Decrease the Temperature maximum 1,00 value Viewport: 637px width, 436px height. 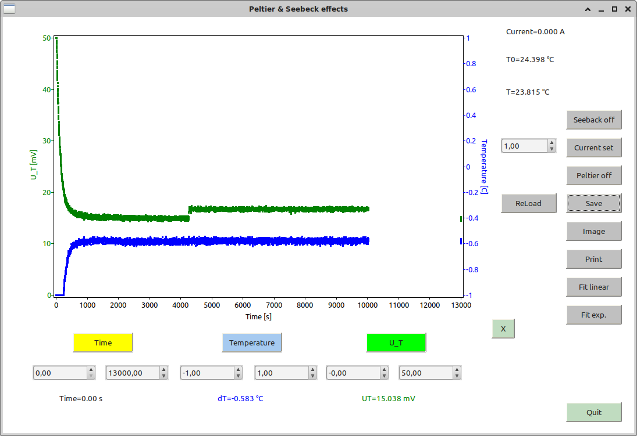pos(313,376)
